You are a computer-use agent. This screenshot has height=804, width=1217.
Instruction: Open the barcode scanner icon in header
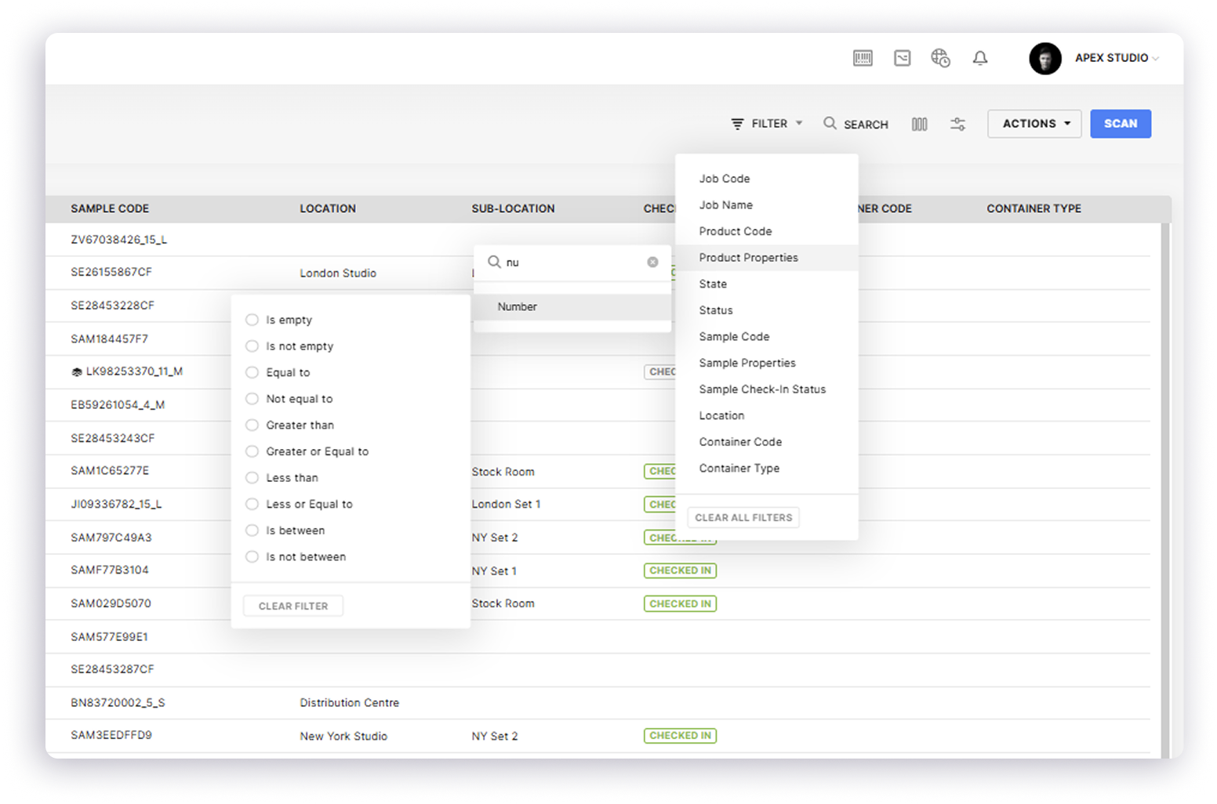863,58
